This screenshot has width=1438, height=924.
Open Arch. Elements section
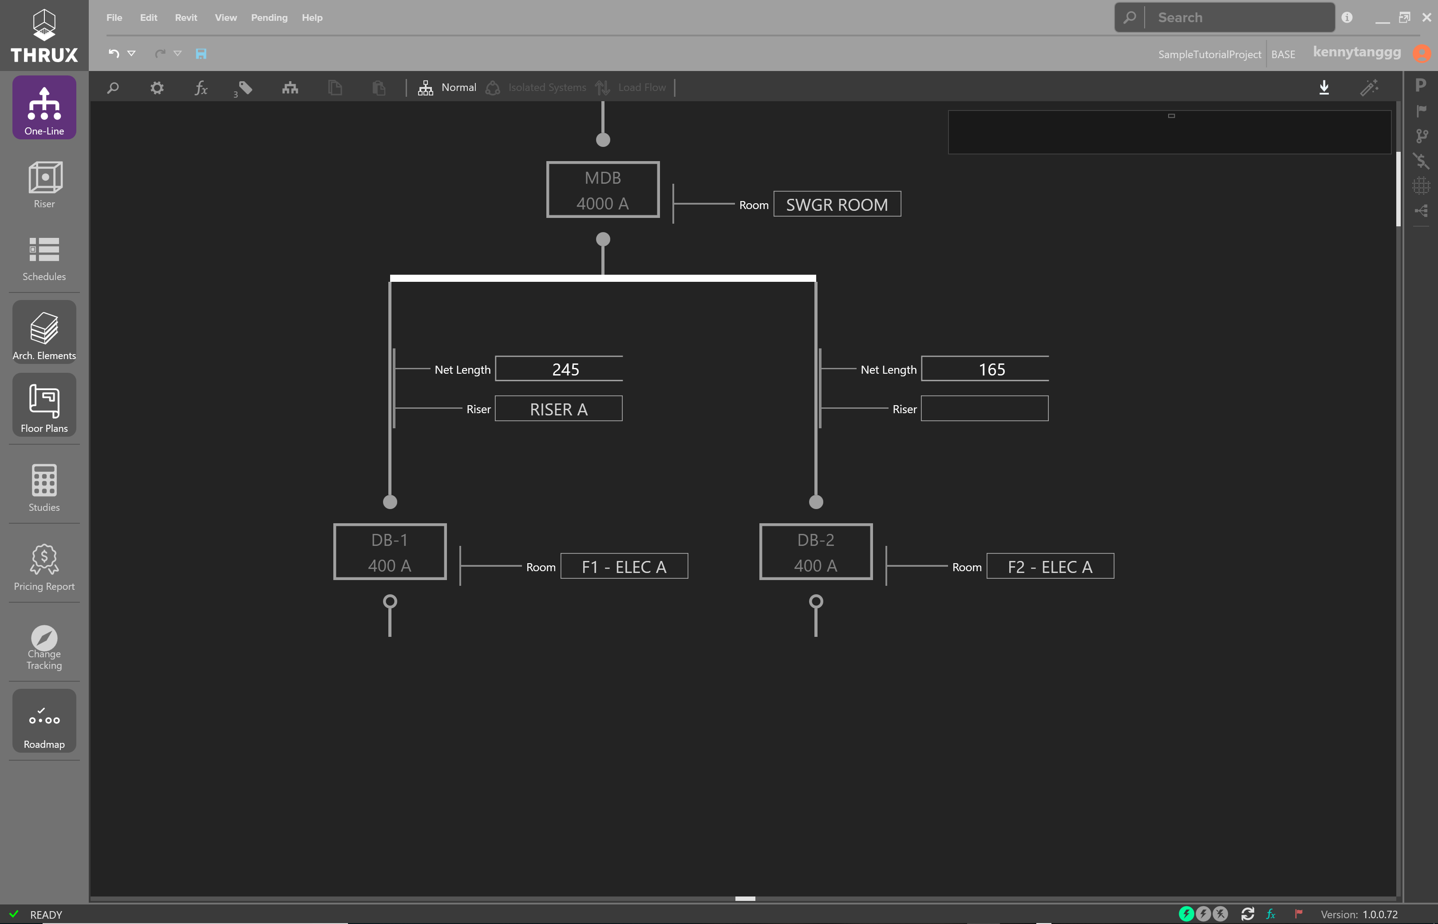coord(44,332)
